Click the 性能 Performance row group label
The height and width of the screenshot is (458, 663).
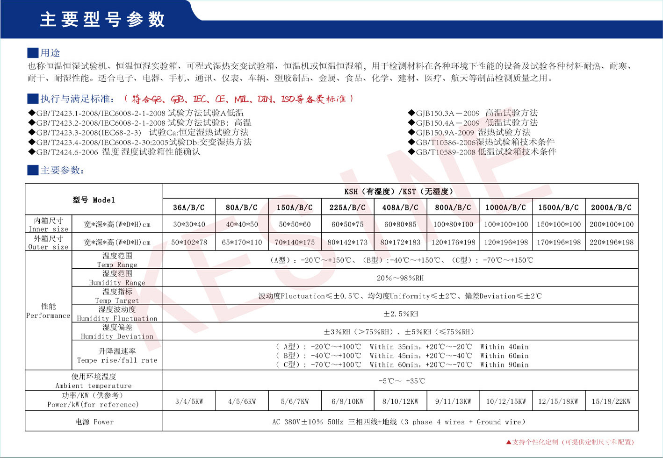pos(48,311)
